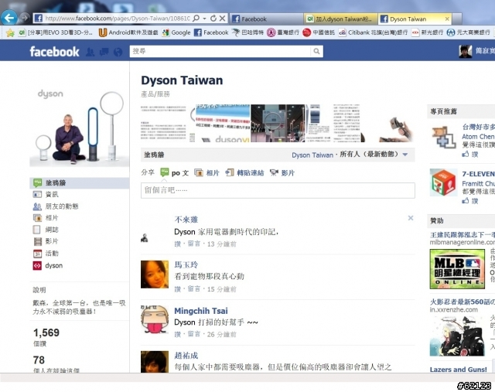Open the 臺灣銀行 bookmark
The height and width of the screenshot is (392, 495).
(283, 32)
